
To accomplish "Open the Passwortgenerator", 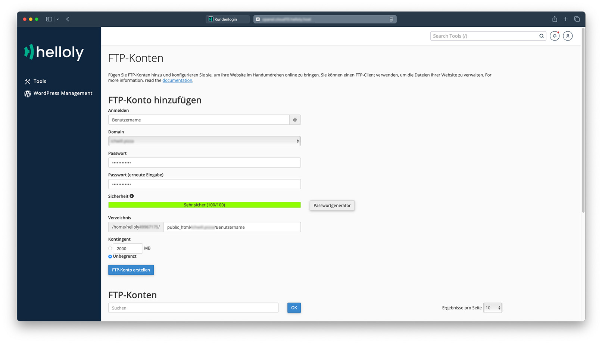I will pos(332,206).
